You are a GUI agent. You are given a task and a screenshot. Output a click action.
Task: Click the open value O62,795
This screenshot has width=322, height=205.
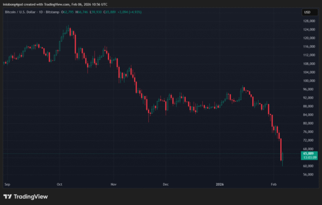pyautogui.click(x=68, y=12)
